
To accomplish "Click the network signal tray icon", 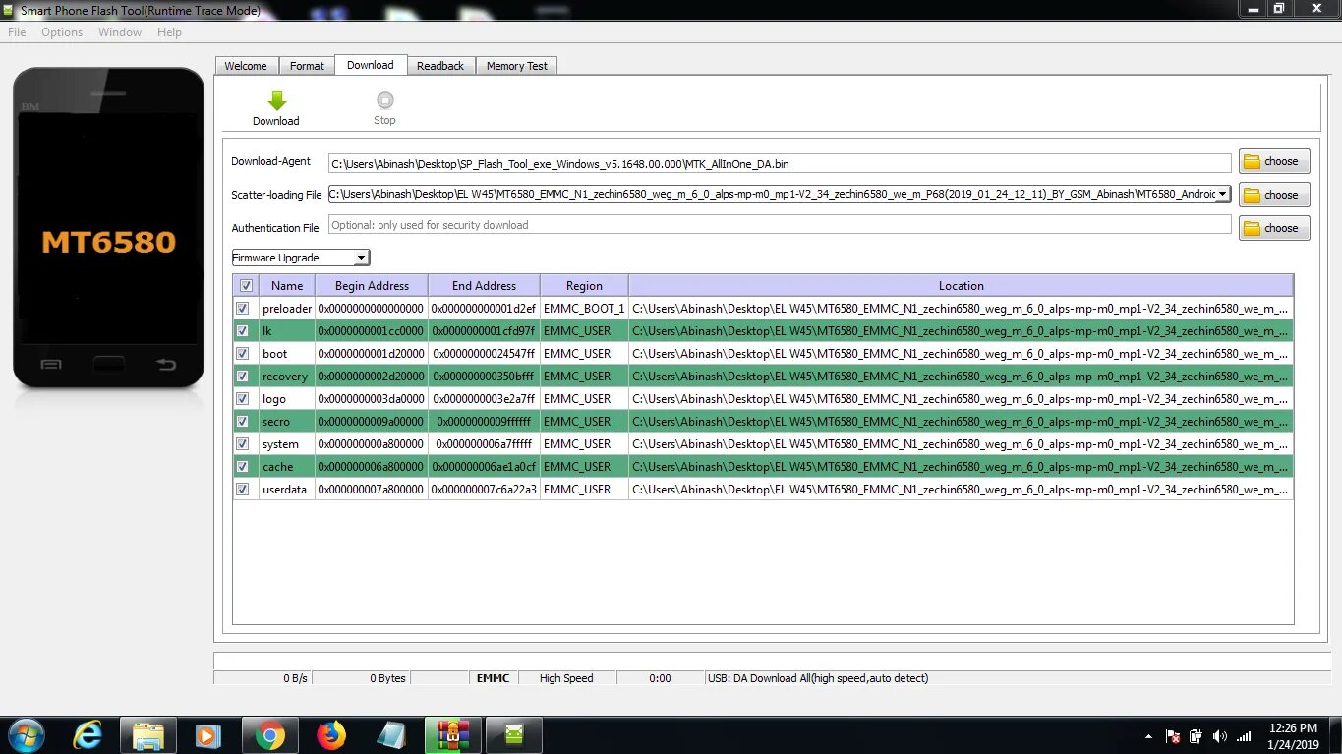I will point(1244,736).
